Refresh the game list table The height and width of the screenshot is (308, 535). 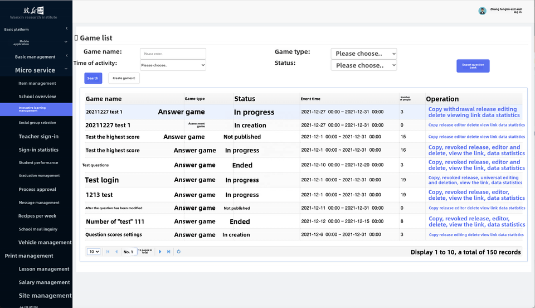pos(178,252)
